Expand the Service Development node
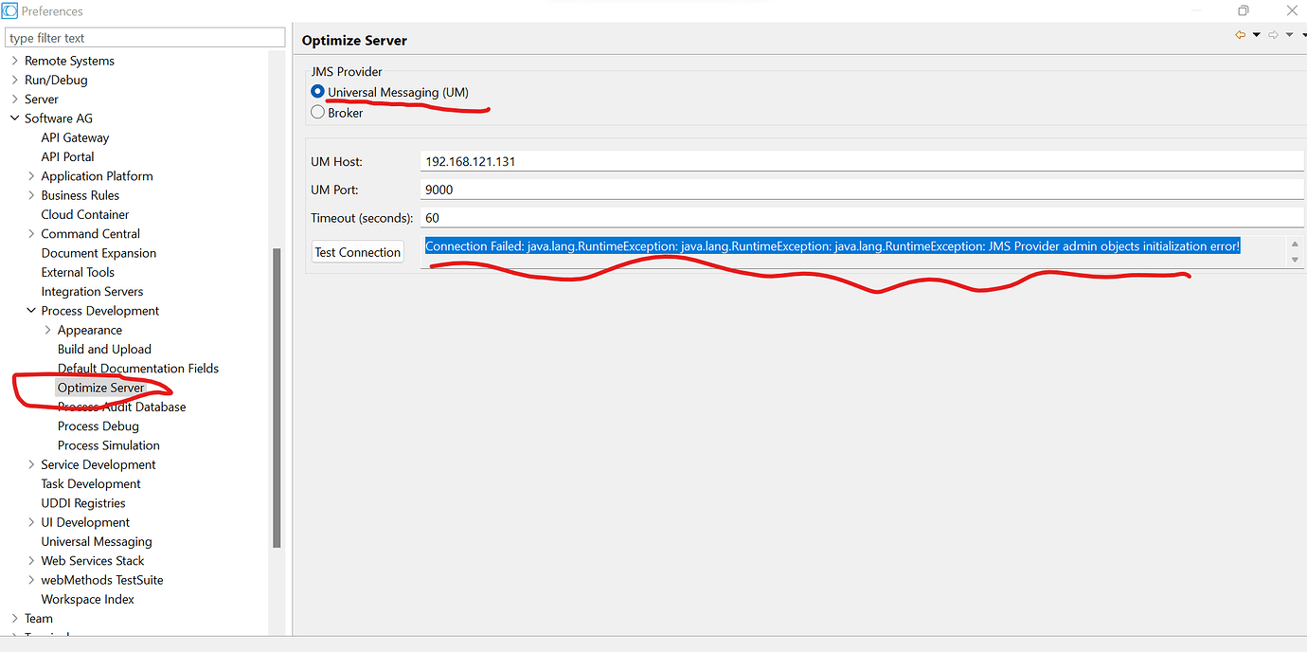Viewport: 1307px width, 652px height. pyautogui.click(x=31, y=464)
